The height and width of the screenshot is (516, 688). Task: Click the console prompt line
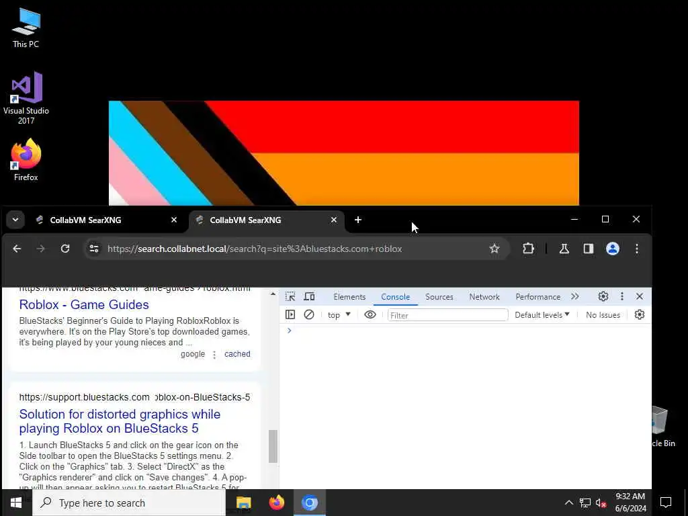tap(465, 331)
